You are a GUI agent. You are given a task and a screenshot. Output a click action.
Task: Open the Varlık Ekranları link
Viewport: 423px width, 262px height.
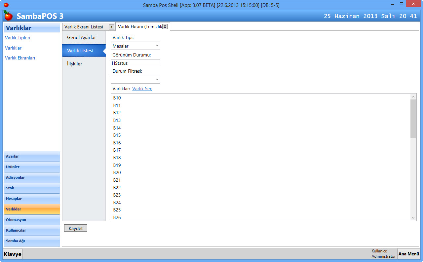point(20,58)
